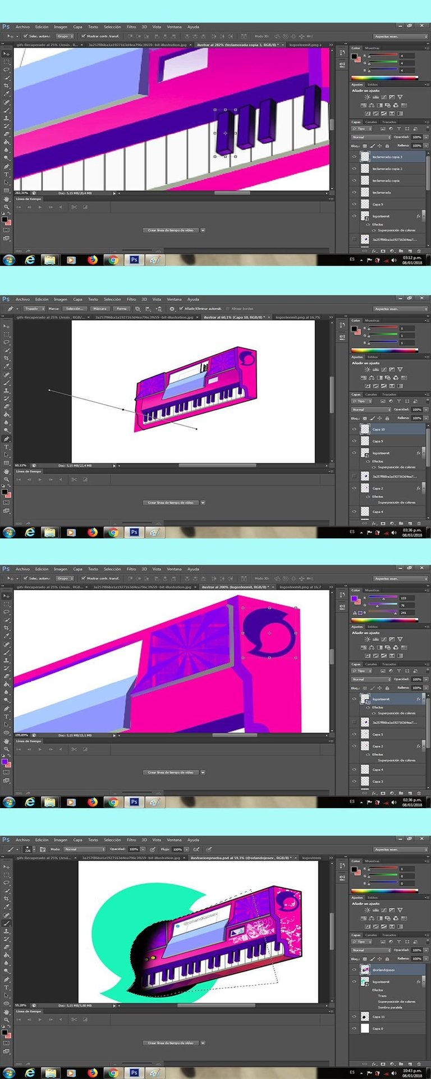Image resolution: width=431 pixels, height=1079 pixels.
Task: Click the Selección... button
Action: (74, 309)
